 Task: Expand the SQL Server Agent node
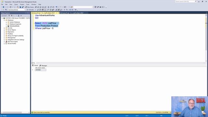point(4,42)
